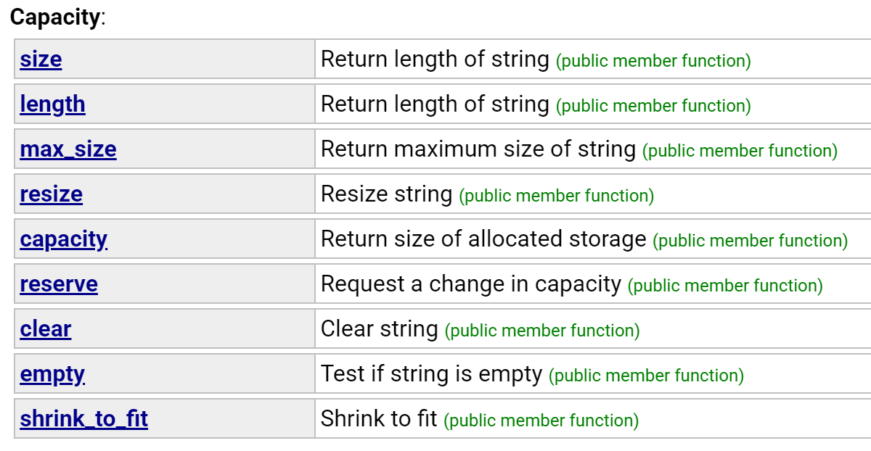This screenshot has height=451, width=871.
Task: Follow the empty link
Action: pos(52,374)
